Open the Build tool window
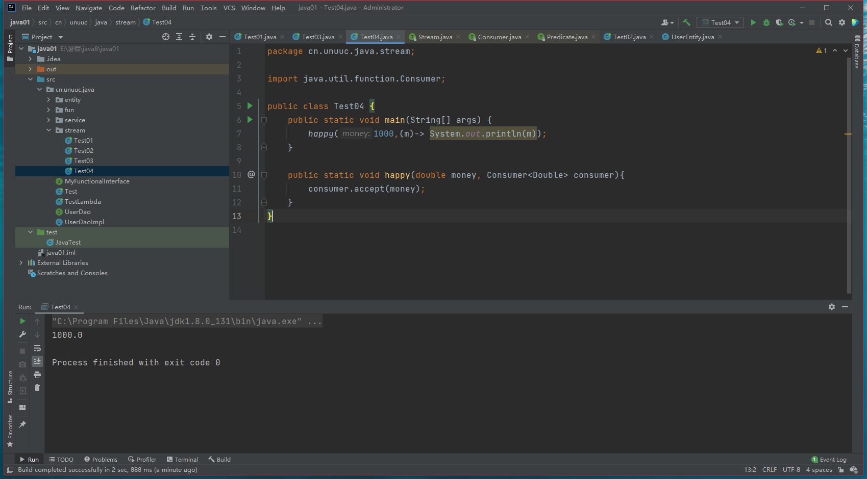This screenshot has width=867, height=479. [x=219, y=460]
